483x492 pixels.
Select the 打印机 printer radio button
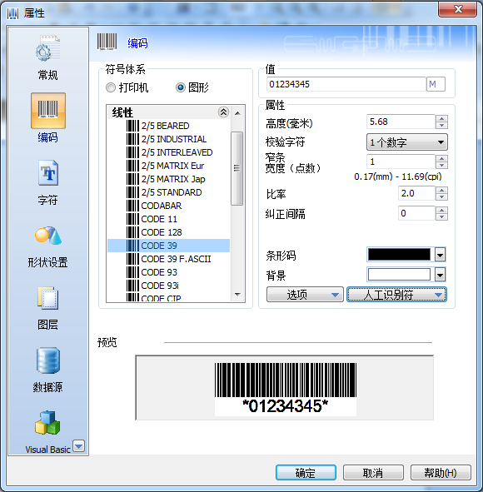tap(111, 87)
